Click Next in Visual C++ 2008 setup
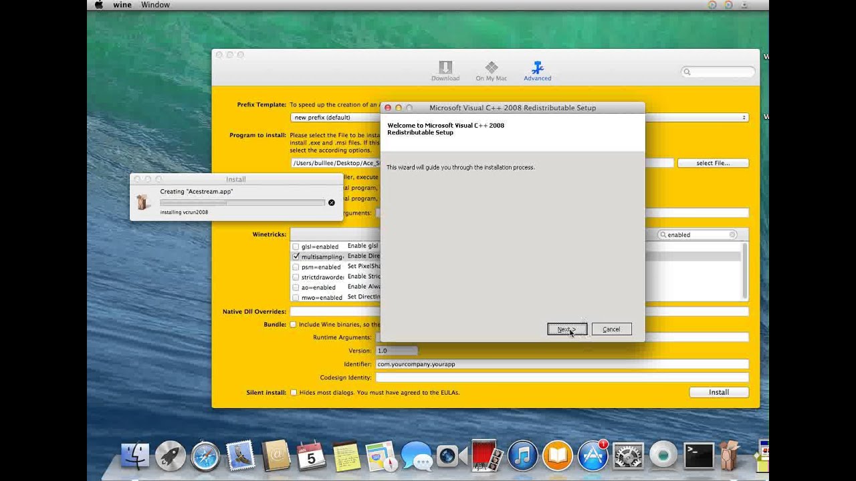This screenshot has width=856, height=481. pos(567,329)
